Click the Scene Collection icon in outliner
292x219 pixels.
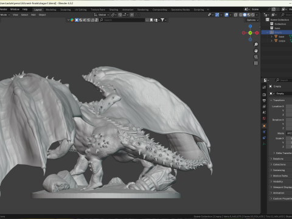(x=268, y=19)
